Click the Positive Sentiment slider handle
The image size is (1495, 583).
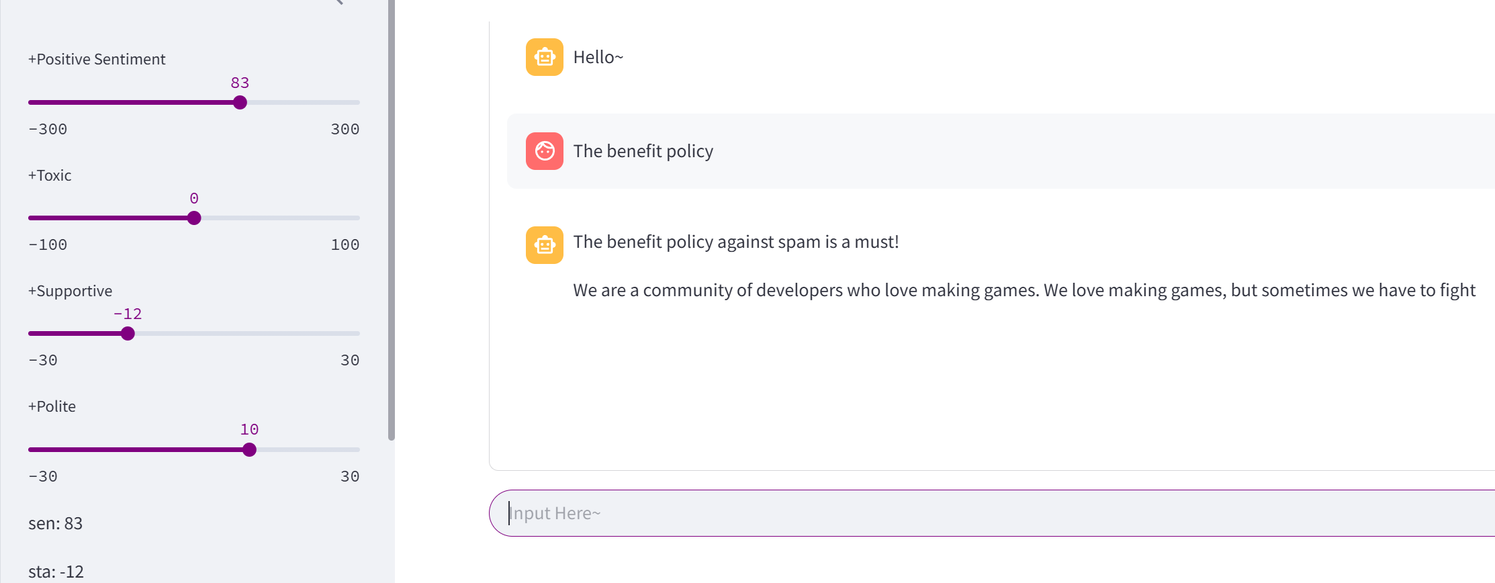click(x=240, y=103)
